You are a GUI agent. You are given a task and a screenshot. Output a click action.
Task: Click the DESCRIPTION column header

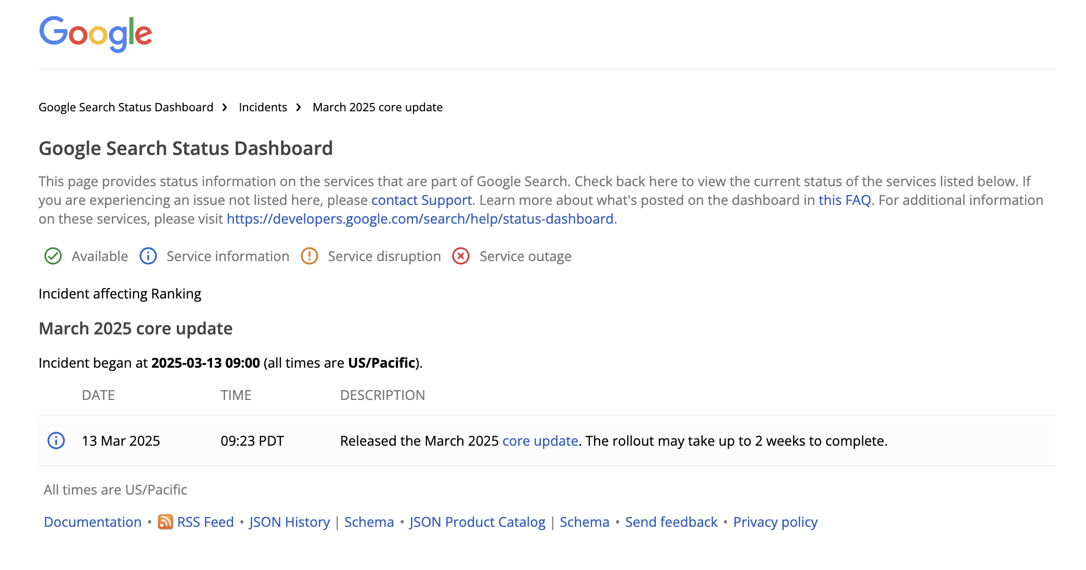coord(383,395)
